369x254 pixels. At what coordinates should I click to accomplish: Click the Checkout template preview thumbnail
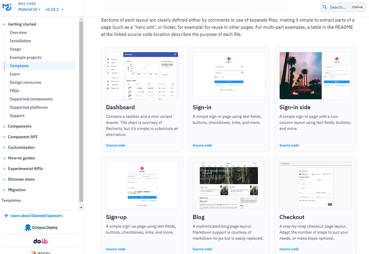pyautogui.click(x=315, y=185)
